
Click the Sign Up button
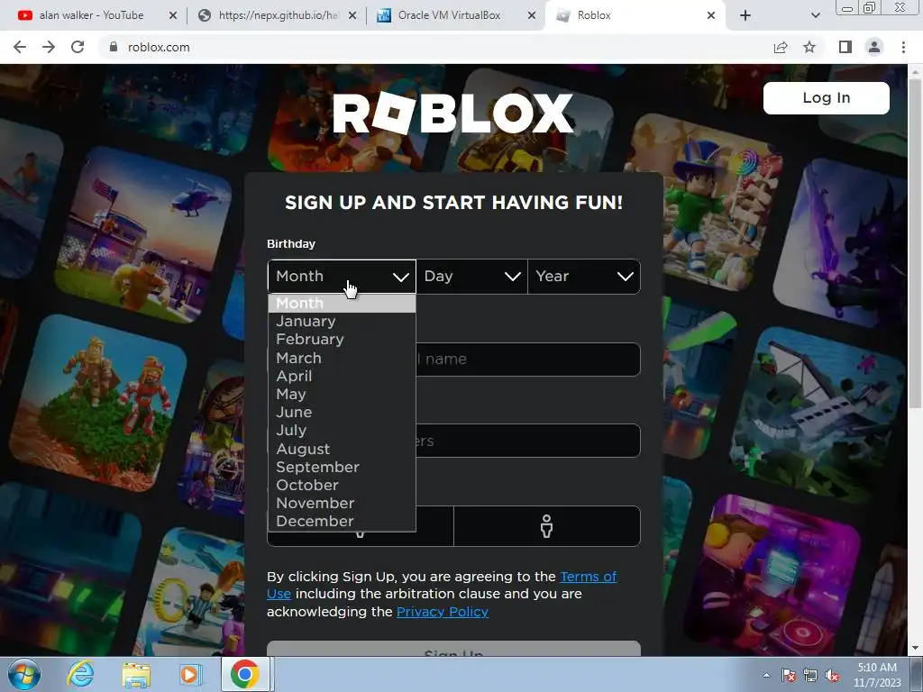tap(453, 649)
